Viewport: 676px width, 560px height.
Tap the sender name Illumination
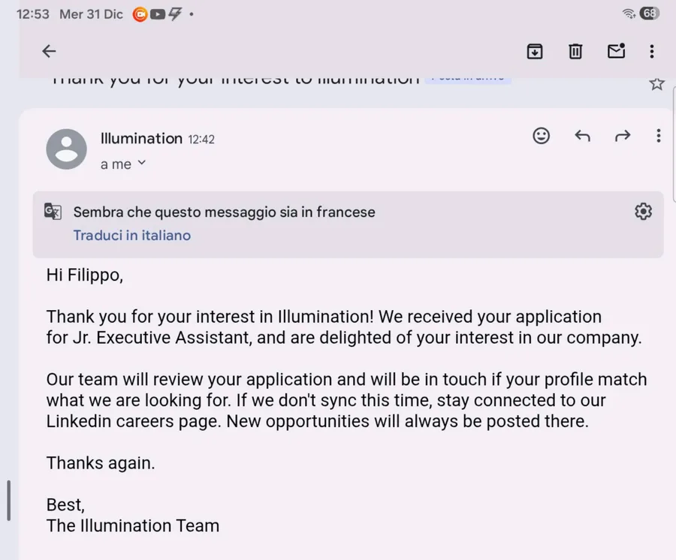[x=141, y=138]
